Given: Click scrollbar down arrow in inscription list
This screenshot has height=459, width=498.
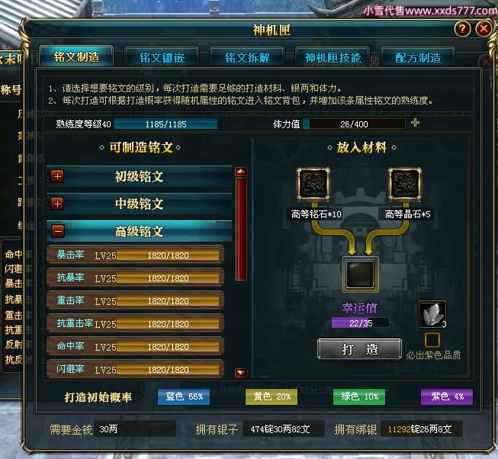Looking at the screenshot, I should 241,372.
